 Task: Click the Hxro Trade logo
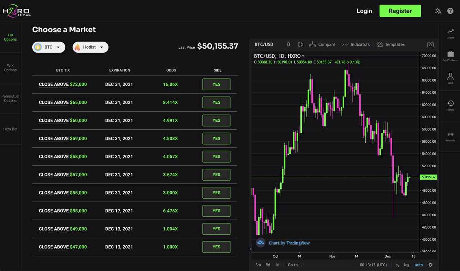(x=16, y=12)
